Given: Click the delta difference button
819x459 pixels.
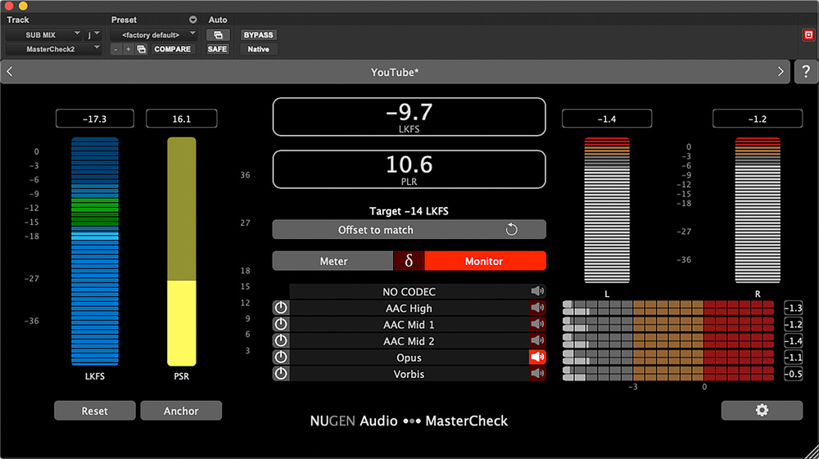Looking at the screenshot, I should click(409, 261).
